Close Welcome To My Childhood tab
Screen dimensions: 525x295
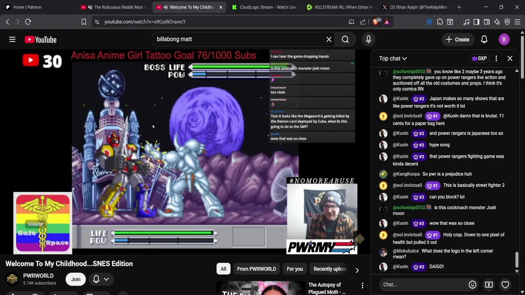tap(221, 7)
